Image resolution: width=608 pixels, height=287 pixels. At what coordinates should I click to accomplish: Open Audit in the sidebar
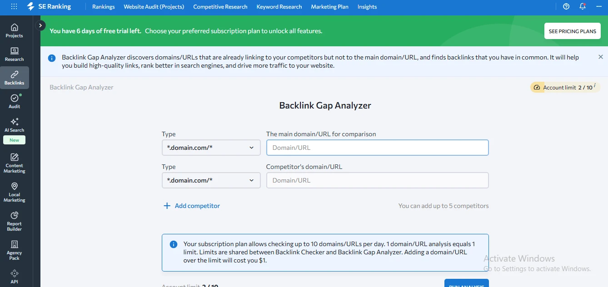click(x=15, y=101)
